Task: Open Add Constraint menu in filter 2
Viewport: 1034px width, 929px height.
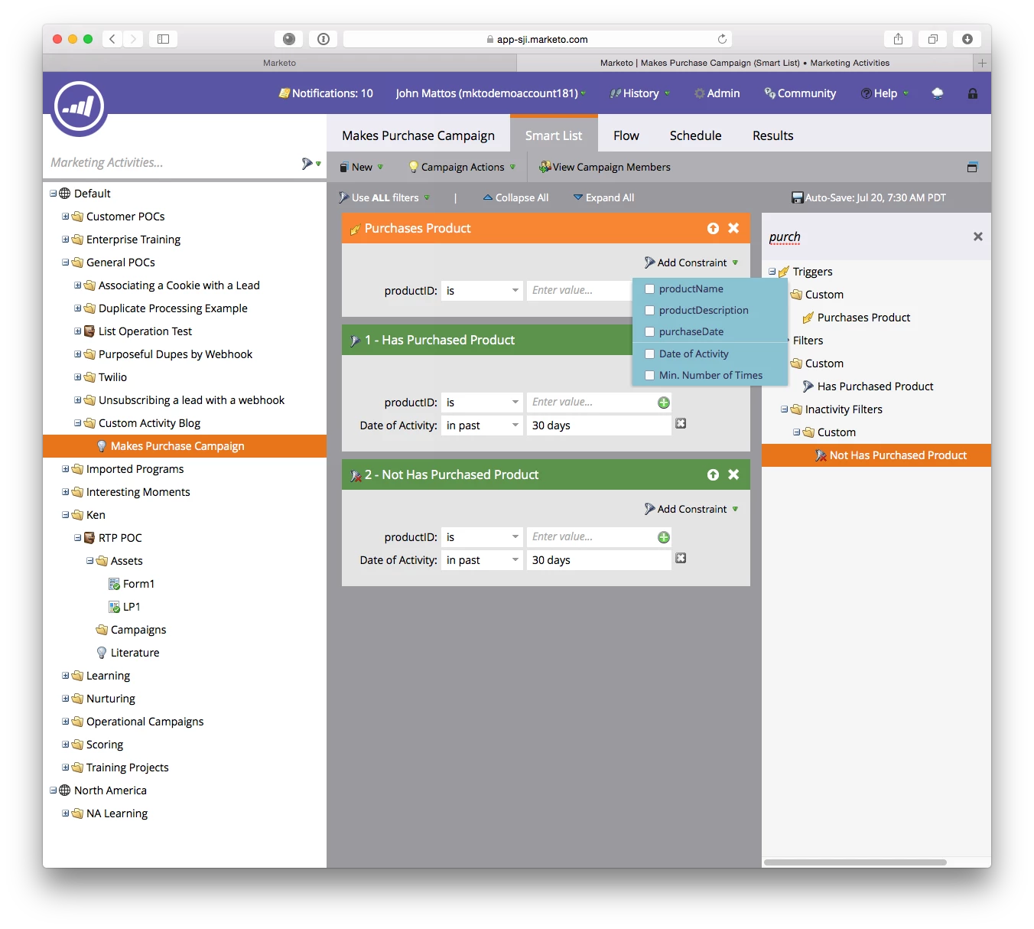Action: coord(691,509)
